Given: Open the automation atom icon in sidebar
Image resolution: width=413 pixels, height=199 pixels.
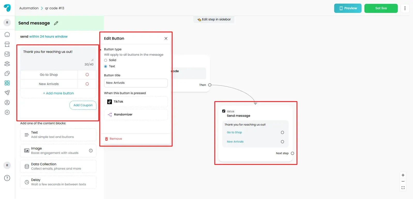Looking at the screenshot, I should [x=7, y=83].
